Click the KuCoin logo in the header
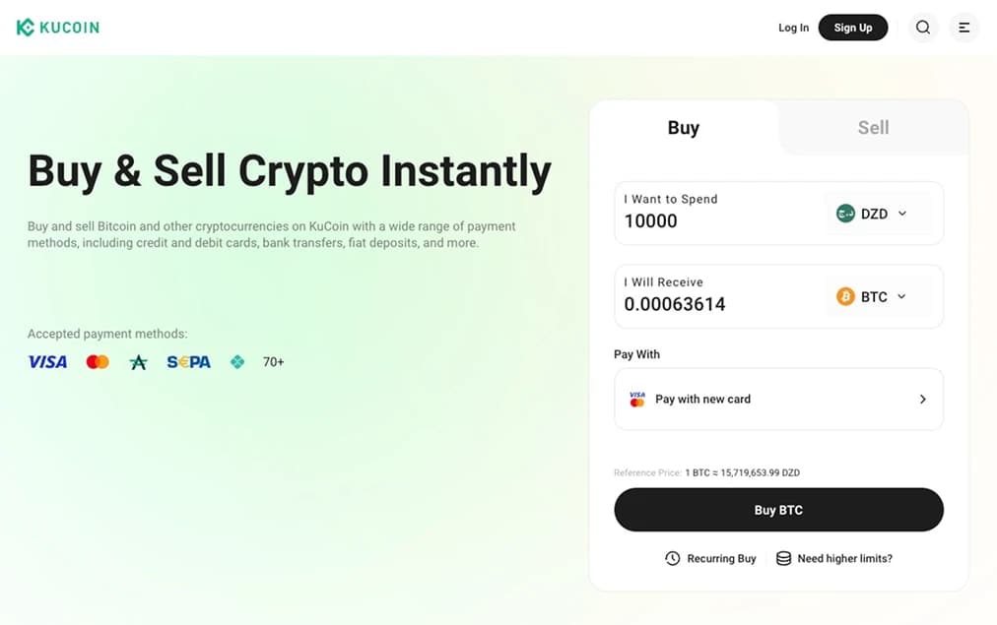The image size is (997, 625). pos(57,27)
